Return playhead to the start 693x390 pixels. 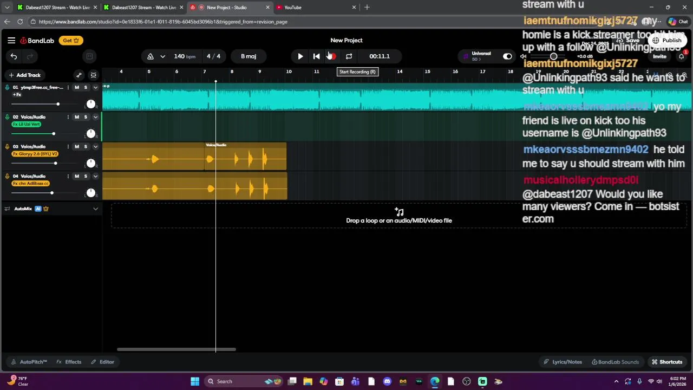pos(316,56)
